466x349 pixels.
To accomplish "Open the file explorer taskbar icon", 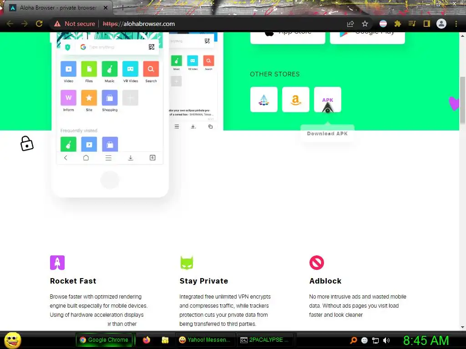I will [165, 340].
